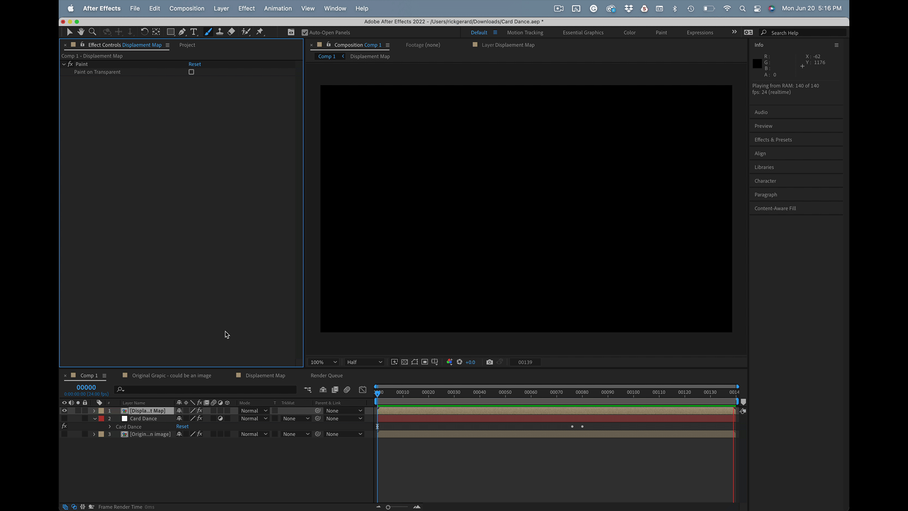The height and width of the screenshot is (511, 908).
Task: Select the Puppet Pin tool
Action: [x=260, y=32]
